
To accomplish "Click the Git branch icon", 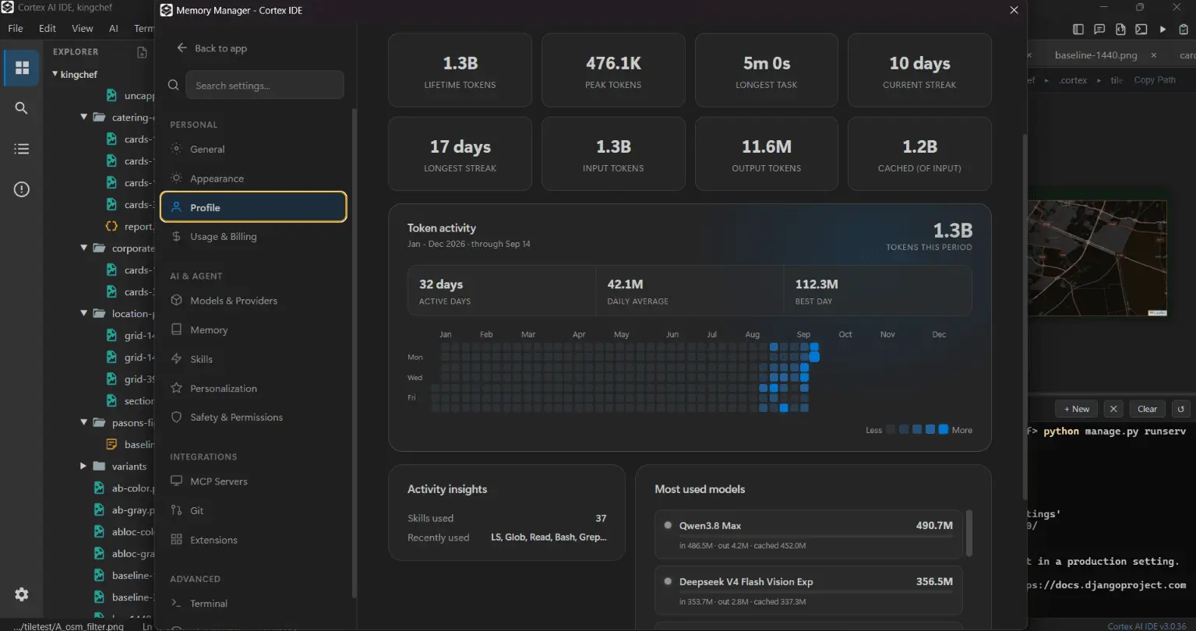I will click(176, 510).
